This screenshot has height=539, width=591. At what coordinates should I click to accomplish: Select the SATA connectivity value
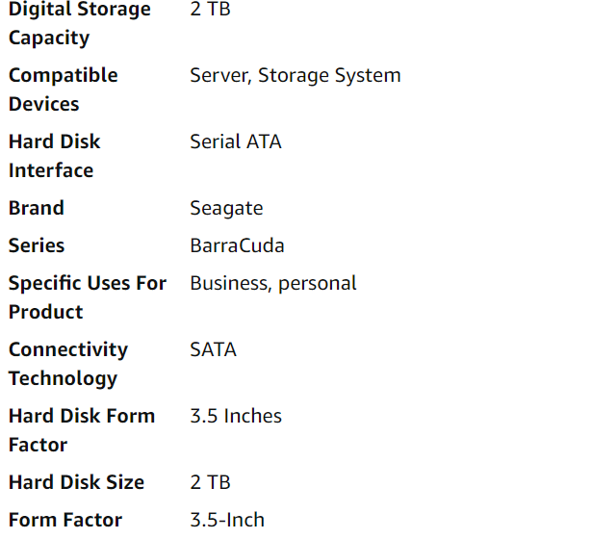(x=214, y=349)
